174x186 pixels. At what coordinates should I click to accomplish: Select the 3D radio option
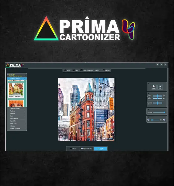point(8,75)
